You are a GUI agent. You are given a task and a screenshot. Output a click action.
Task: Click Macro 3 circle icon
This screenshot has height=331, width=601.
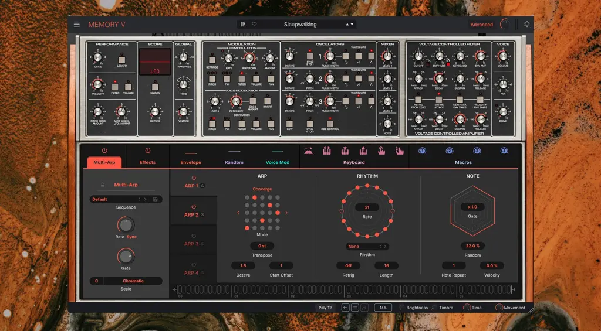(x=477, y=151)
